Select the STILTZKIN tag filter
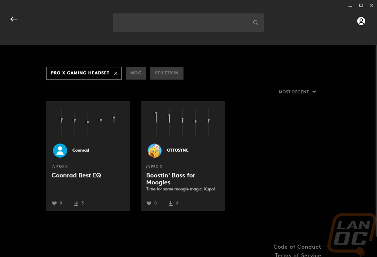The width and height of the screenshot is (377, 257). [x=167, y=73]
